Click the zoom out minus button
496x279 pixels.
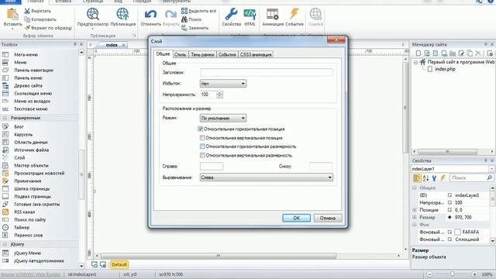(x=429, y=274)
